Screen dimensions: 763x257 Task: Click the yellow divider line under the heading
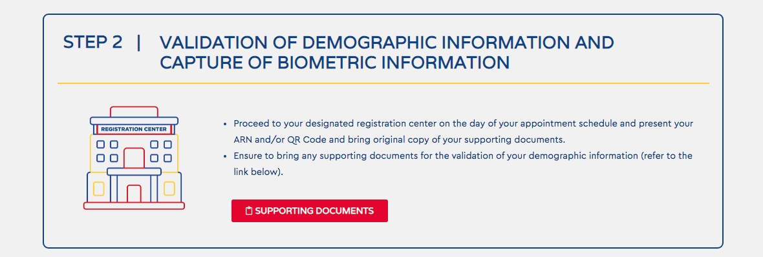pos(383,83)
